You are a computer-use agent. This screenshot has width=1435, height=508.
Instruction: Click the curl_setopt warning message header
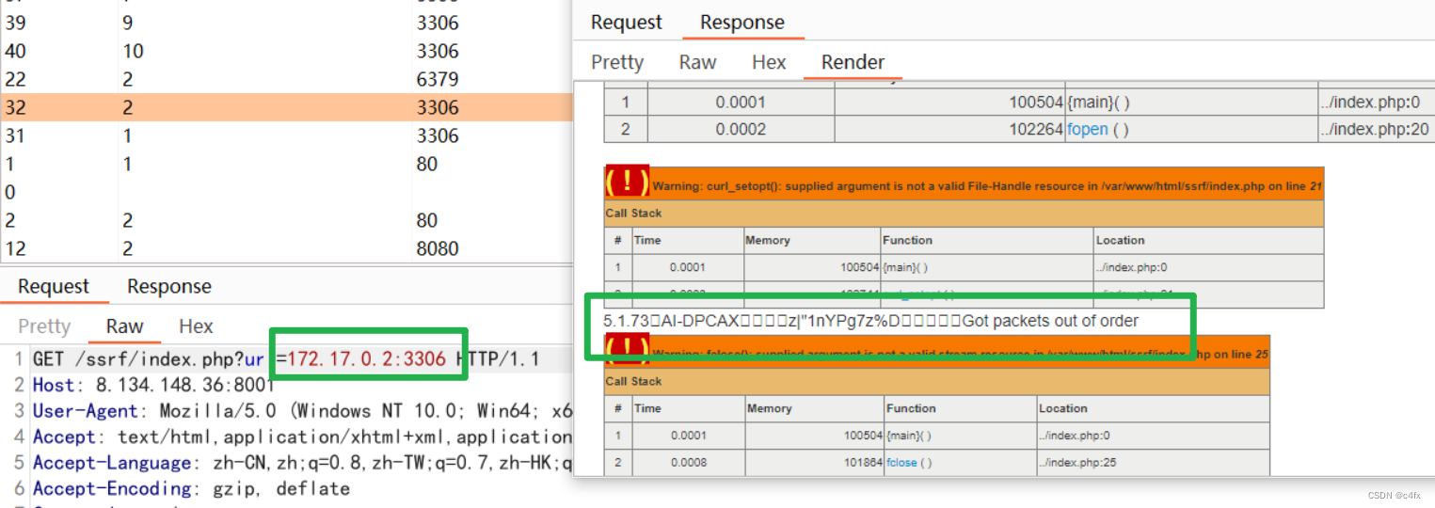(x=986, y=186)
